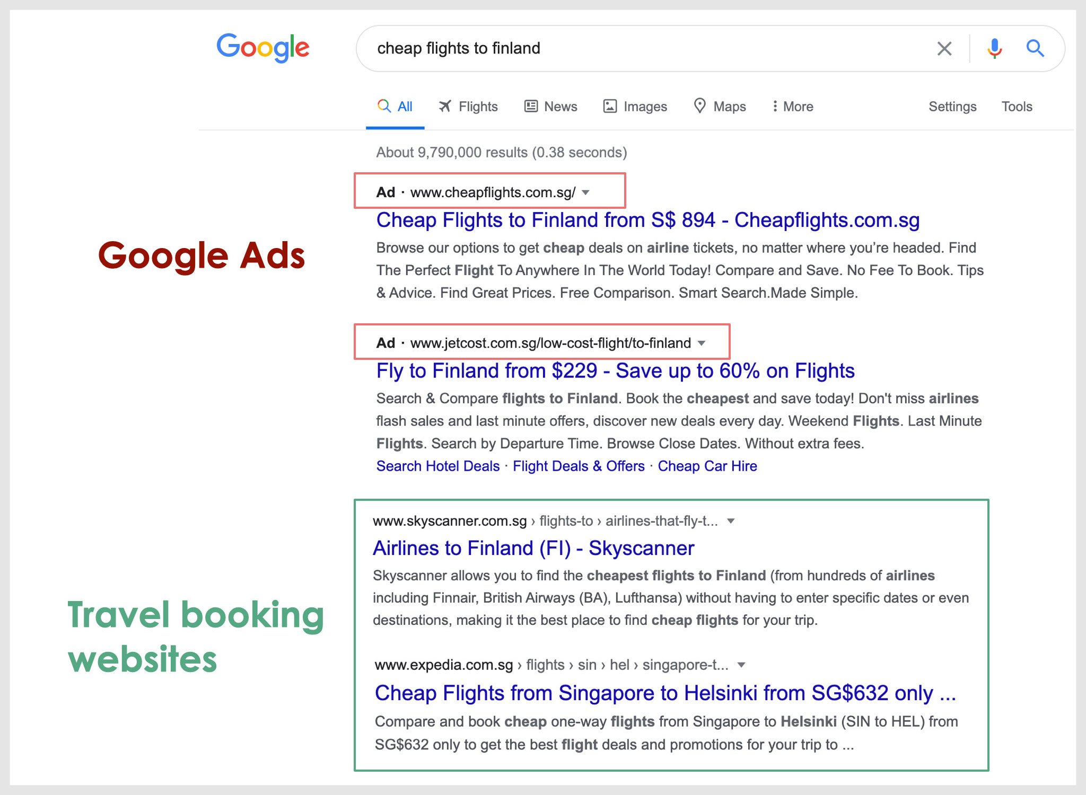Click the About 9,790,000 results text

coord(502,153)
